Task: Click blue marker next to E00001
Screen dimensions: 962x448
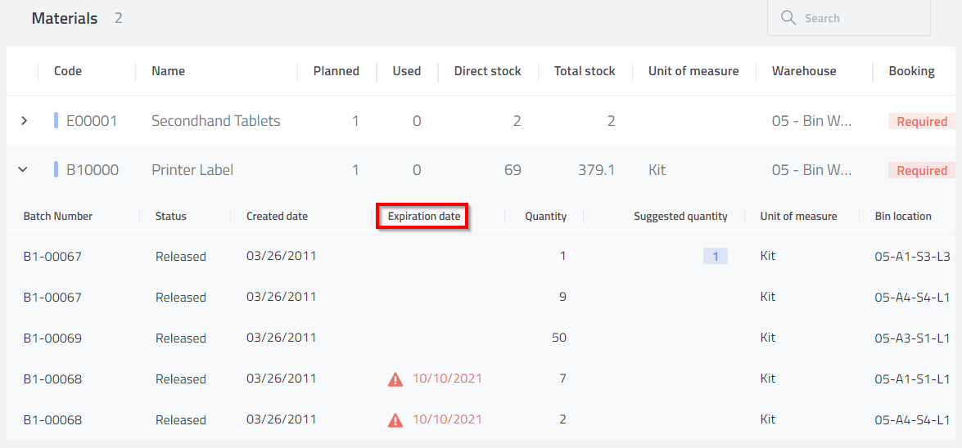Action: (56, 121)
